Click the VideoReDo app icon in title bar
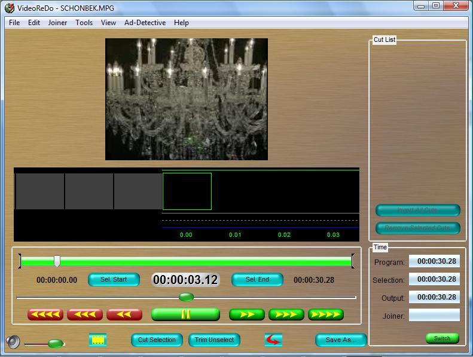The image size is (473, 357). (x=10, y=8)
